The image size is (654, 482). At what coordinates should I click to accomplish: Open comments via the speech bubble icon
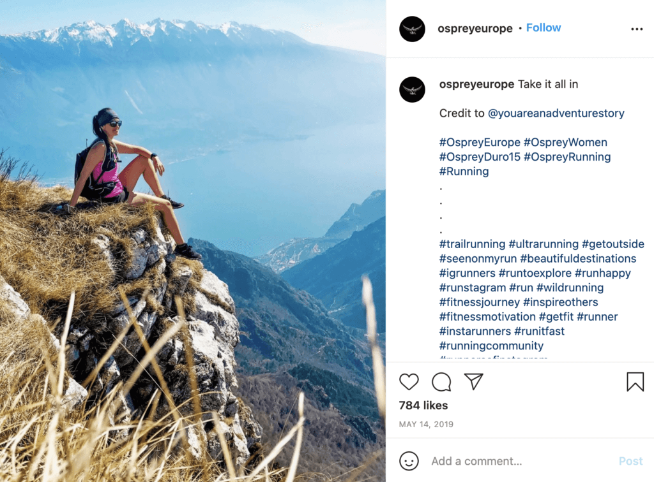tap(441, 382)
